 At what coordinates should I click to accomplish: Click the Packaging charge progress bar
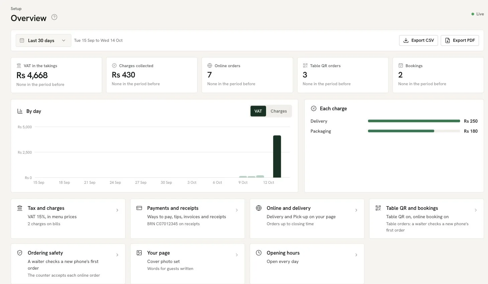pyautogui.click(x=414, y=131)
